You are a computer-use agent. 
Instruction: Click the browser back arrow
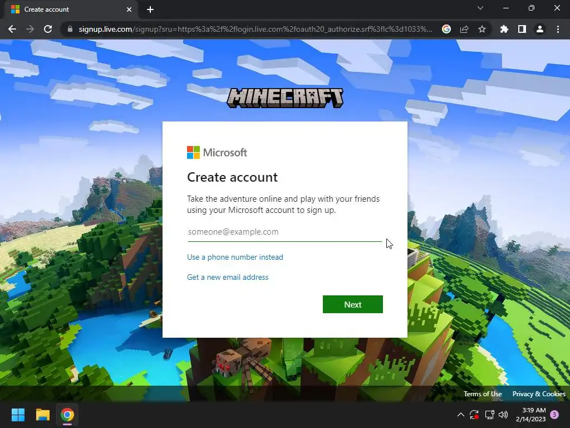click(12, 29)
